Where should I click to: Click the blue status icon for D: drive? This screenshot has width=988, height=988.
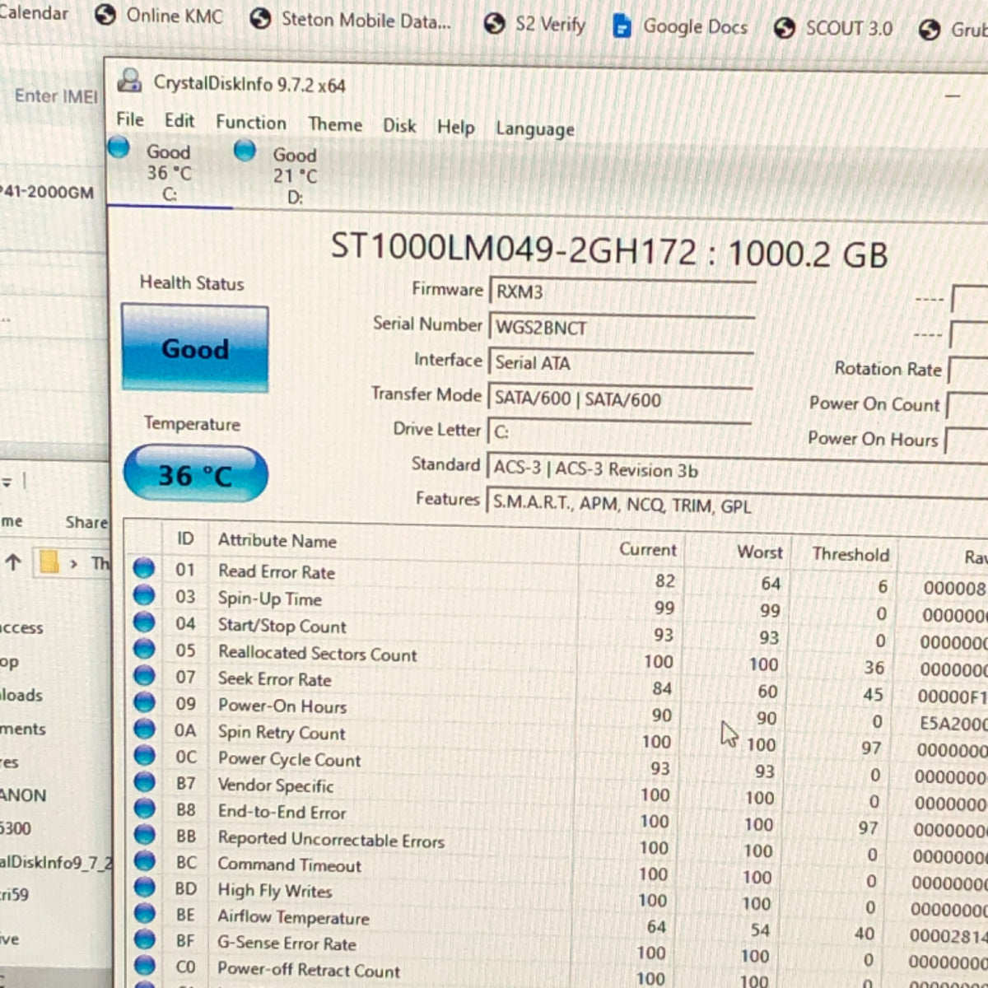point(245,151)
